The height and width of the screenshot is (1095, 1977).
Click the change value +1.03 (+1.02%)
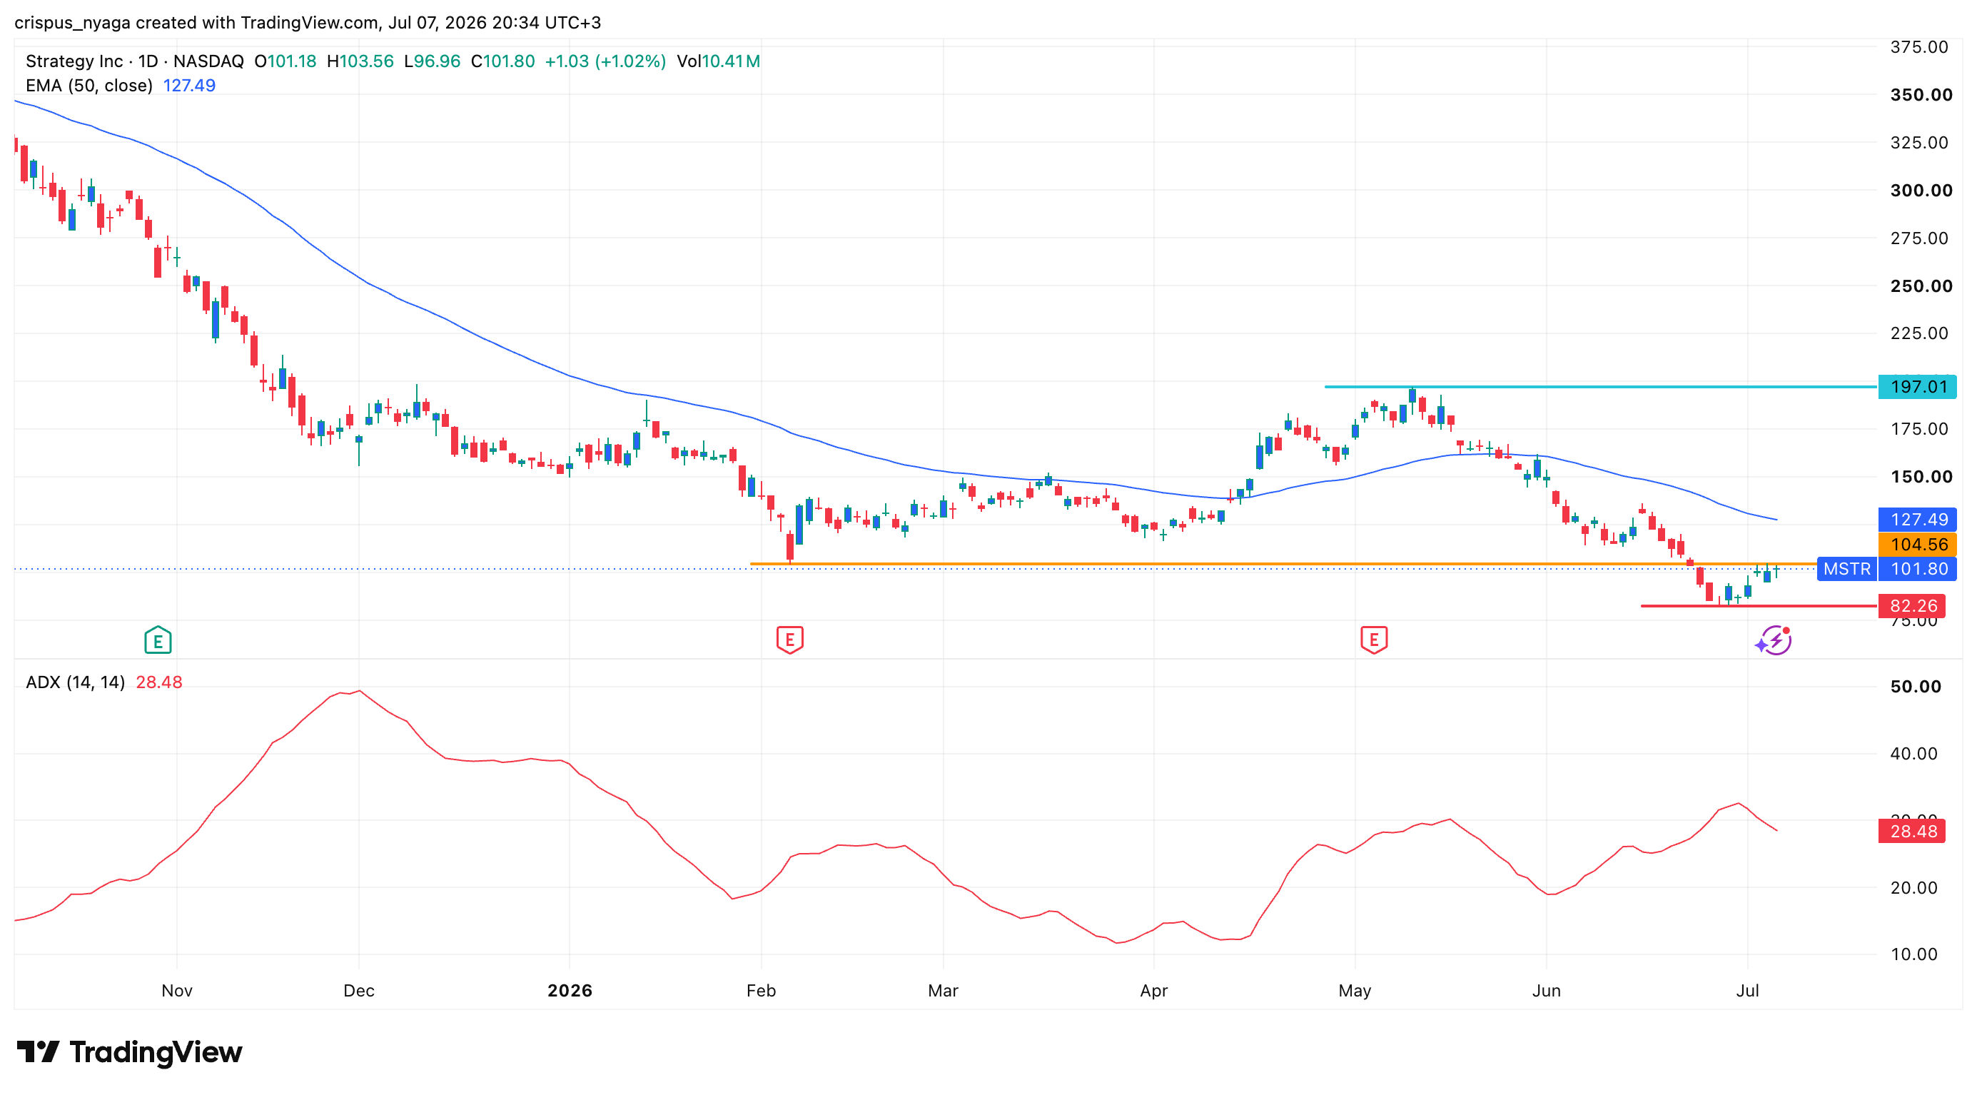point(605,61)
